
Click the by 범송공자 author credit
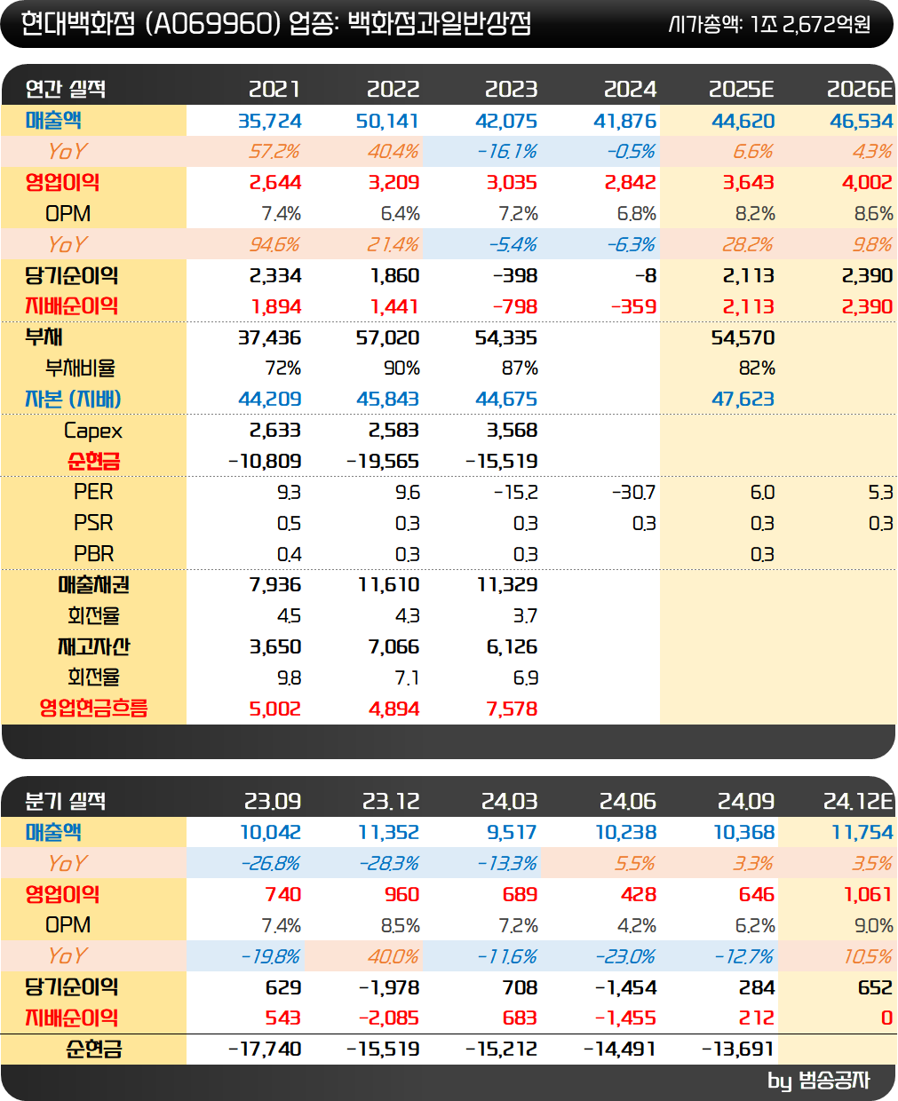point(819,1081)
